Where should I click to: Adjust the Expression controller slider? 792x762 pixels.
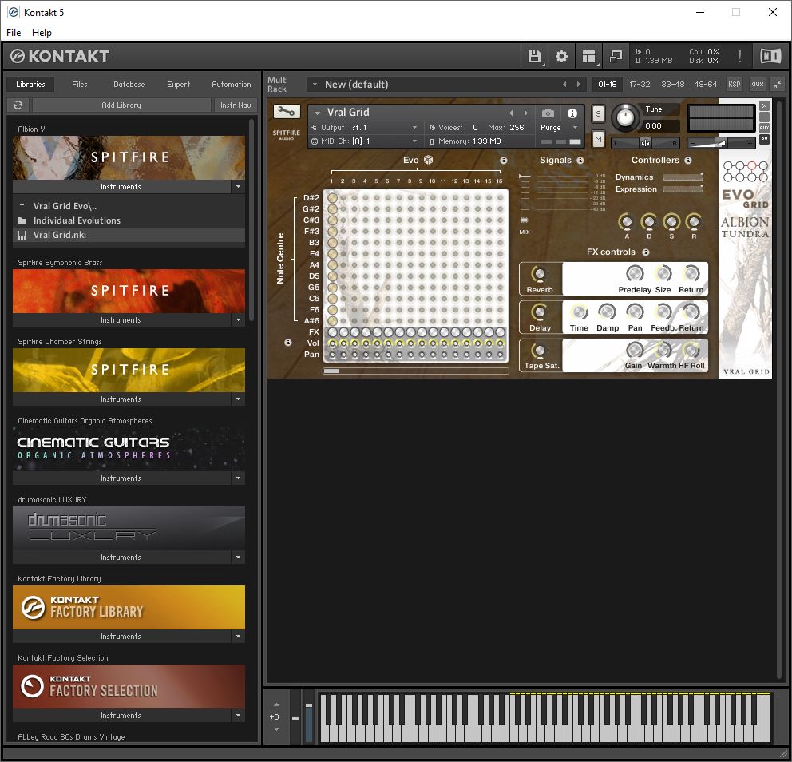pos(683,189)
